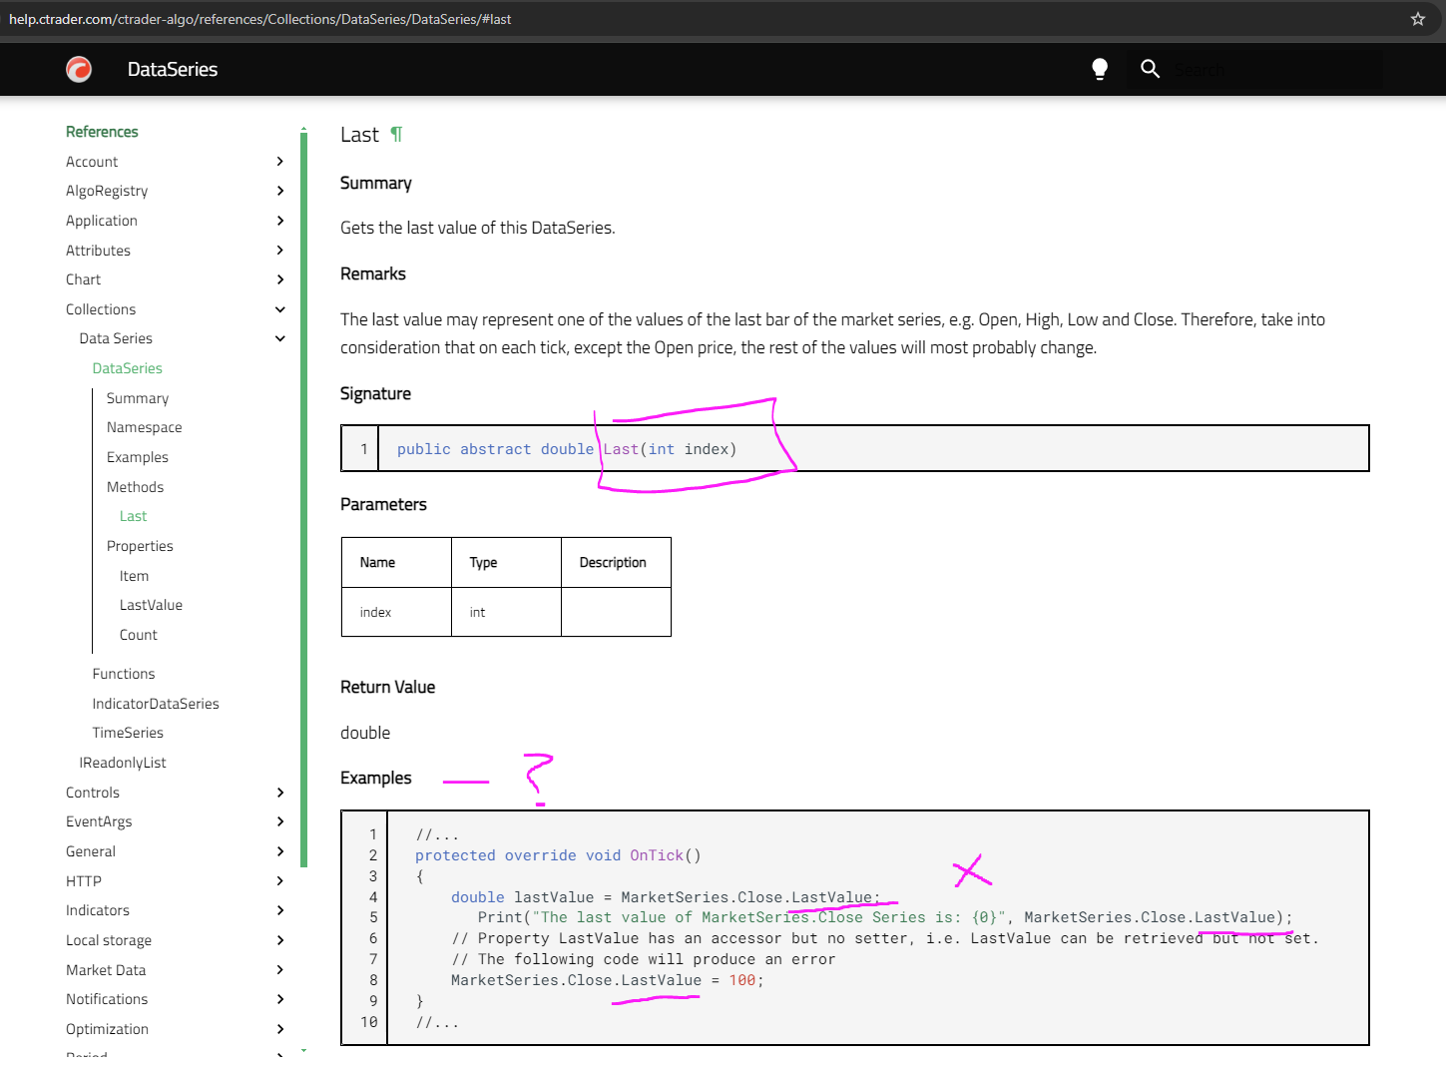Jump to the Summary section
This screenshot has width=1446, height=1071.
[x=138, y=398]
